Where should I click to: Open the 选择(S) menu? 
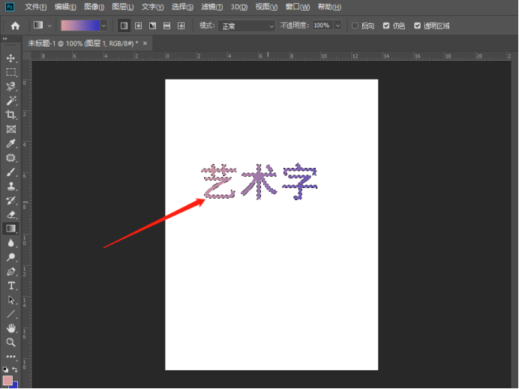pos(182,7)
